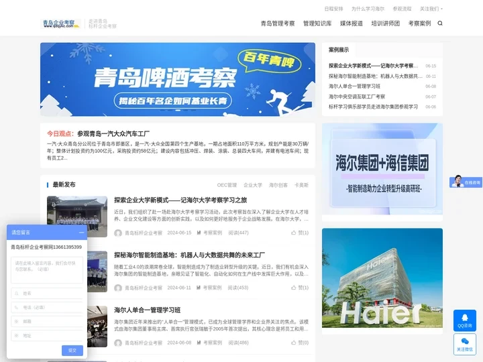
Task: Open sidebar link 海尔中央空调互联工厂考察
Action: click(x=357, y=97)
